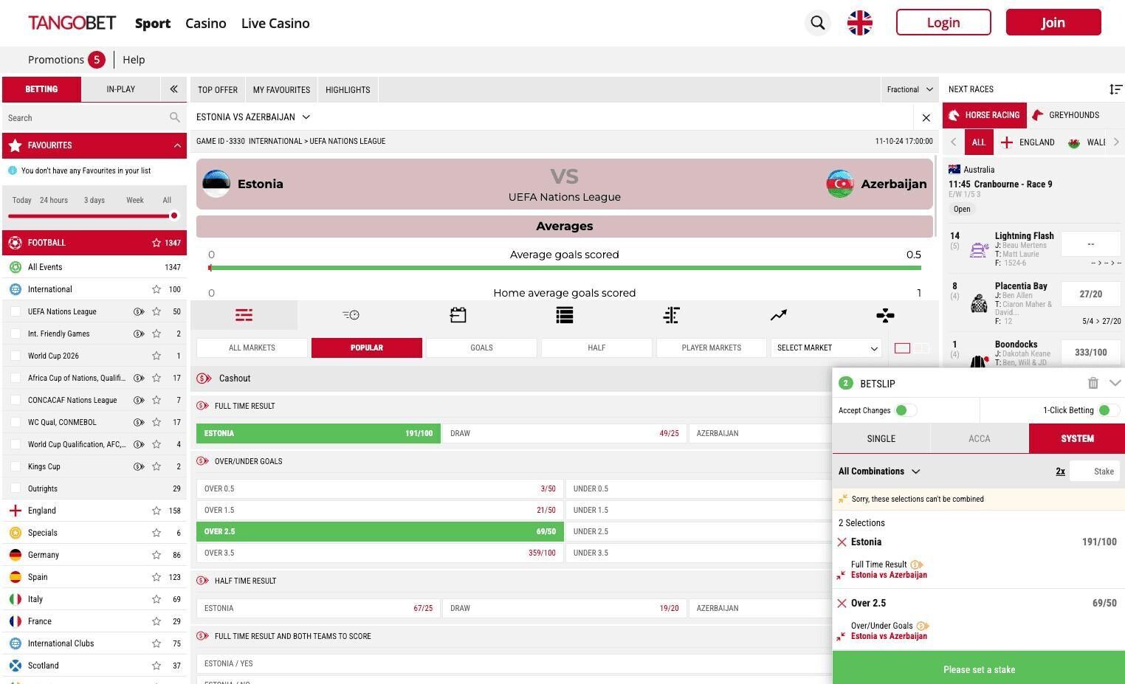Viewport: 1125px width, 684px height.
Task: Clear betslip with the trash icon
Action: 1093,383
